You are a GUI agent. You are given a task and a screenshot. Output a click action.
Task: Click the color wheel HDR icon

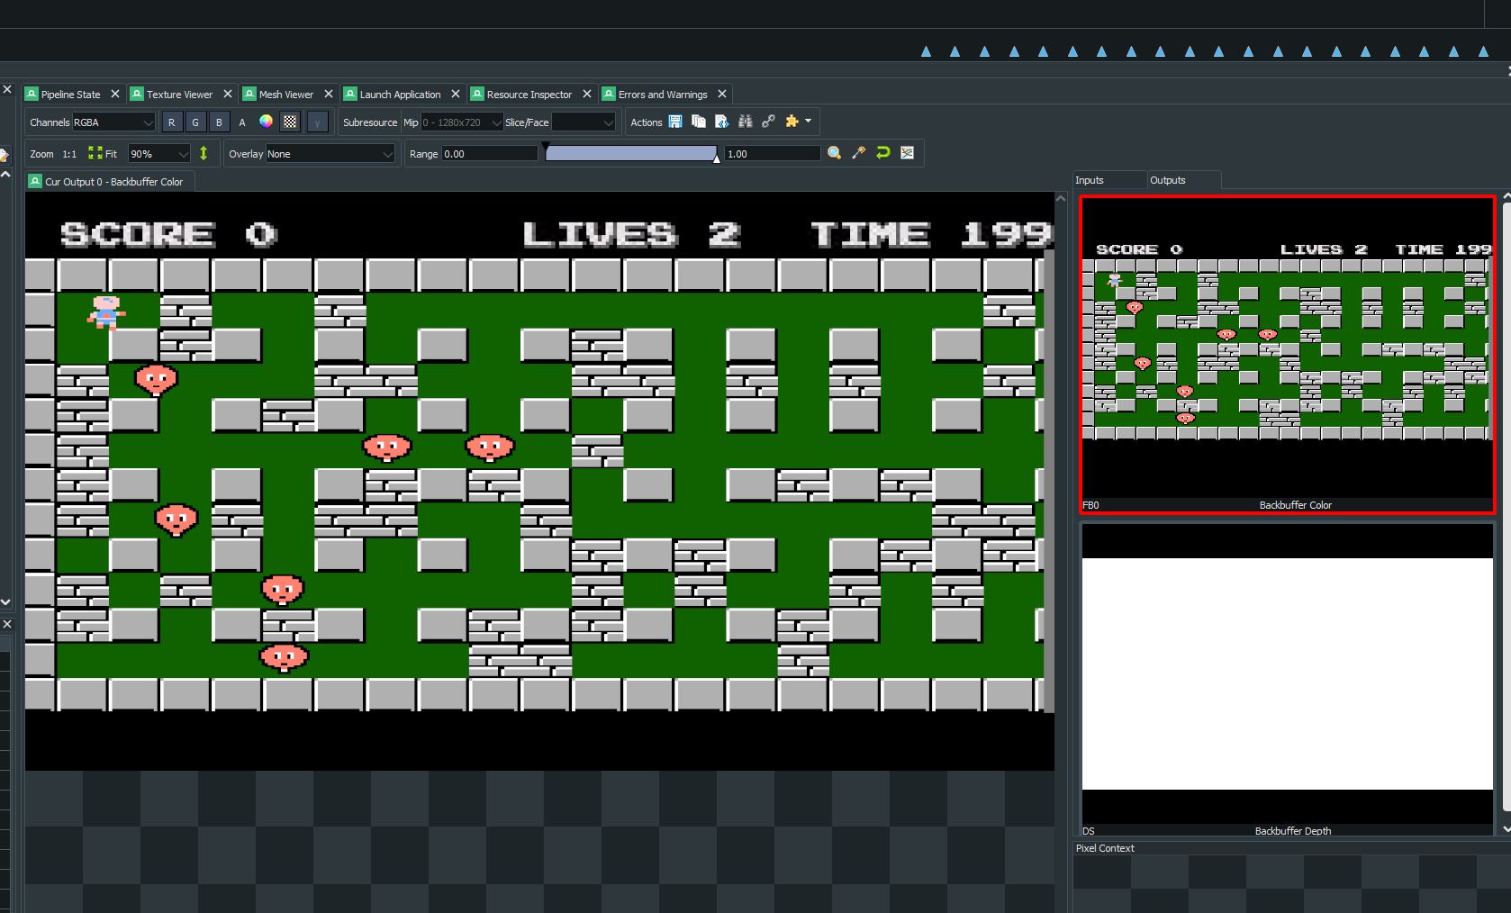coord(266,122)
